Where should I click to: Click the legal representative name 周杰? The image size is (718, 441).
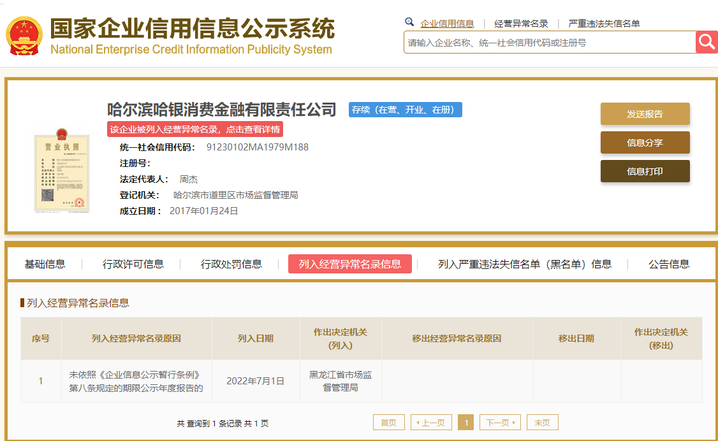click(189, 179)
